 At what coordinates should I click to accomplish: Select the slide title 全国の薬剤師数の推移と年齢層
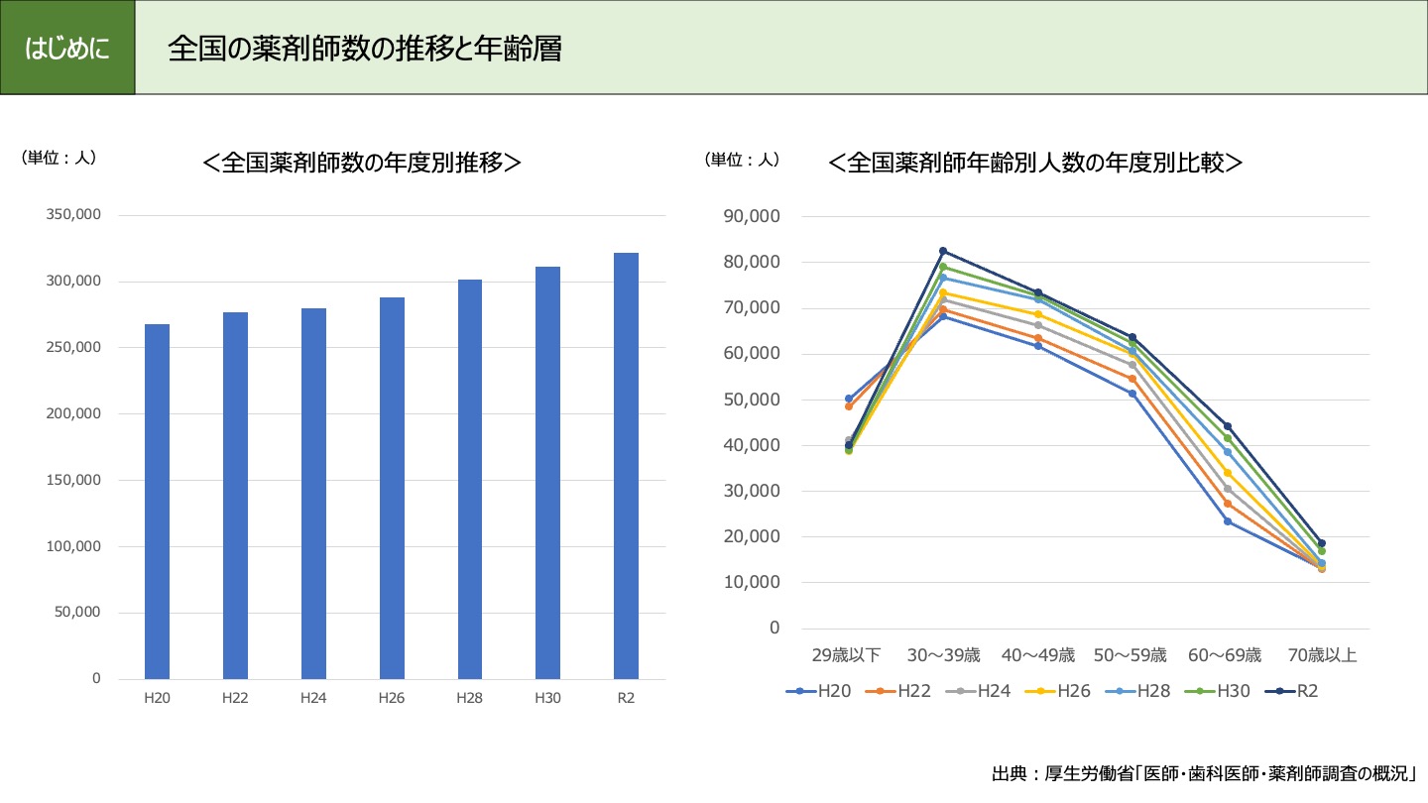point(364,50)
